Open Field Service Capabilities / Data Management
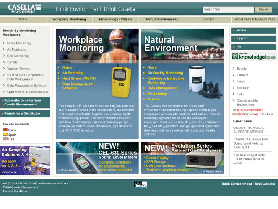 (x=26, y=77)
